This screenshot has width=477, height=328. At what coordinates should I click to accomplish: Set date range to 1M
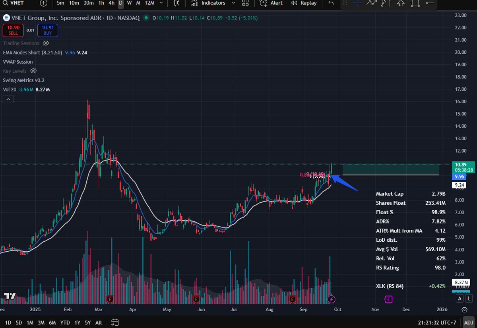click(x=30, y=322)
